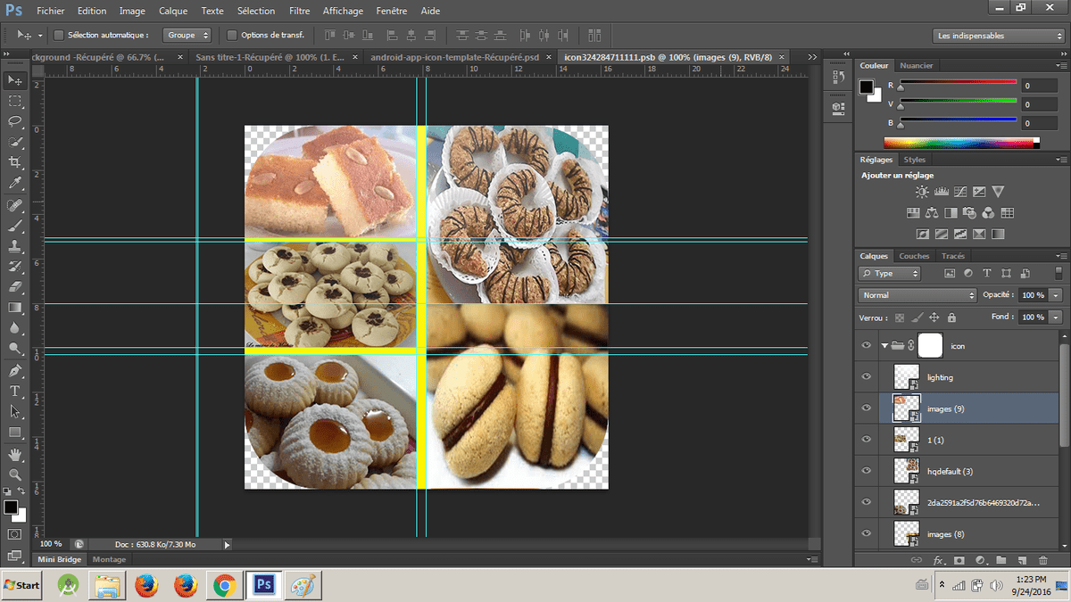Select the Hand tool
Screen dimensions: 1071x602
15,453
